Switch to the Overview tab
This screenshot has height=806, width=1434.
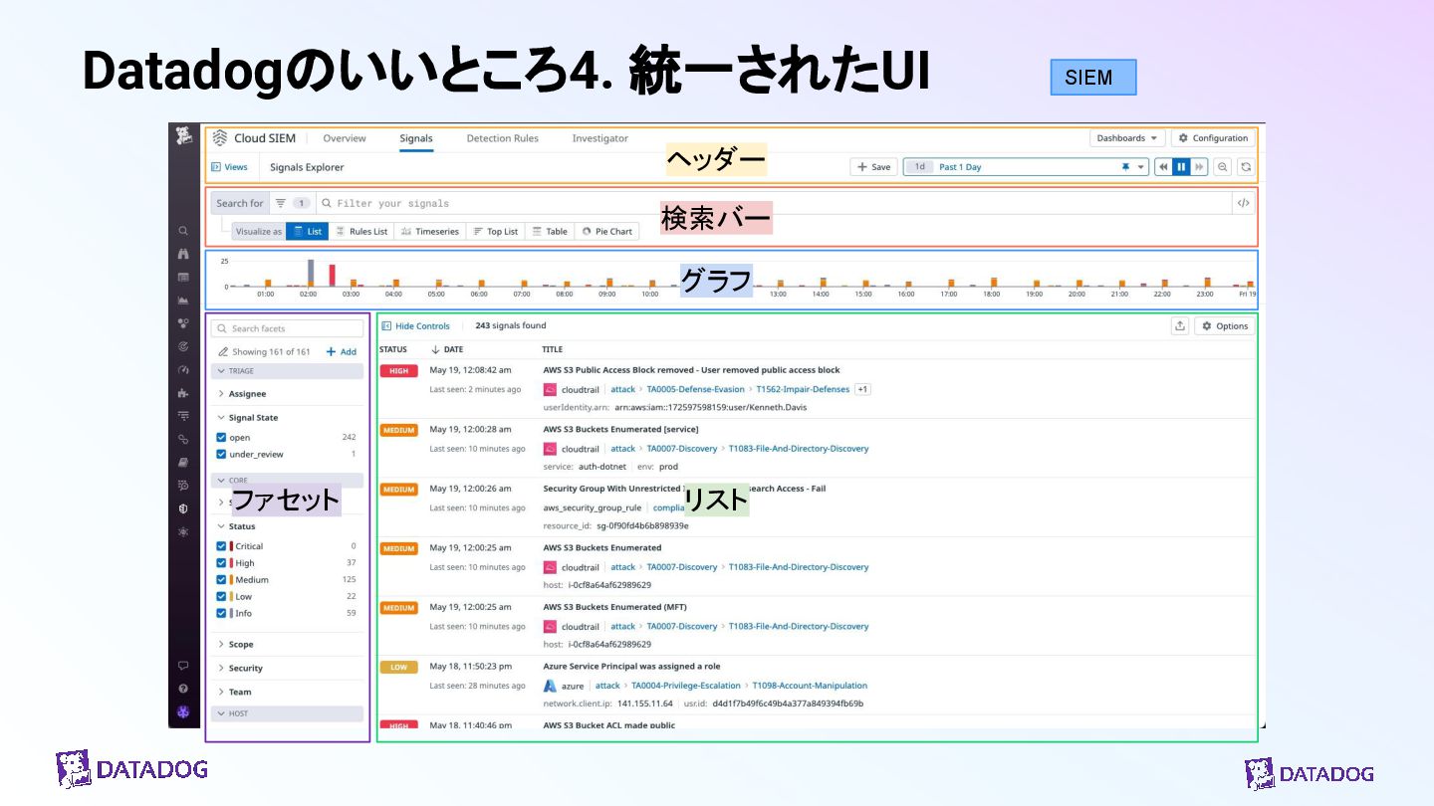click(x=345, y=138)
